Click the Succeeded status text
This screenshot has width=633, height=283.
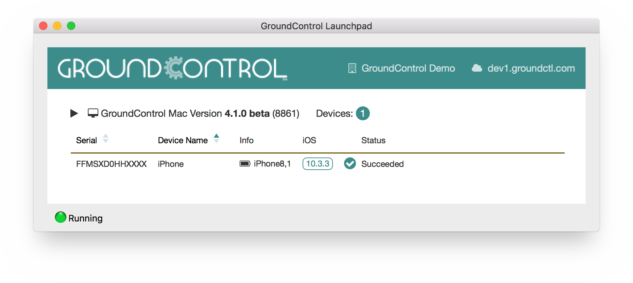[x=382, y=164]
